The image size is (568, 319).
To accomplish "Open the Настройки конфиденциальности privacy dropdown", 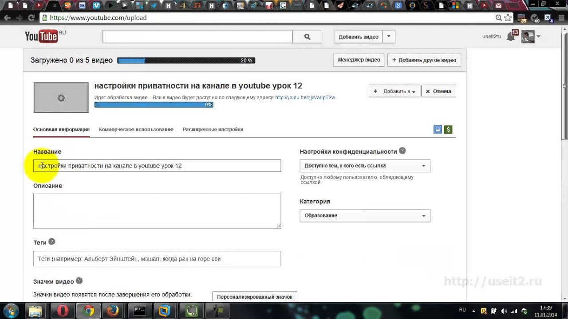I will coord(365,166).
